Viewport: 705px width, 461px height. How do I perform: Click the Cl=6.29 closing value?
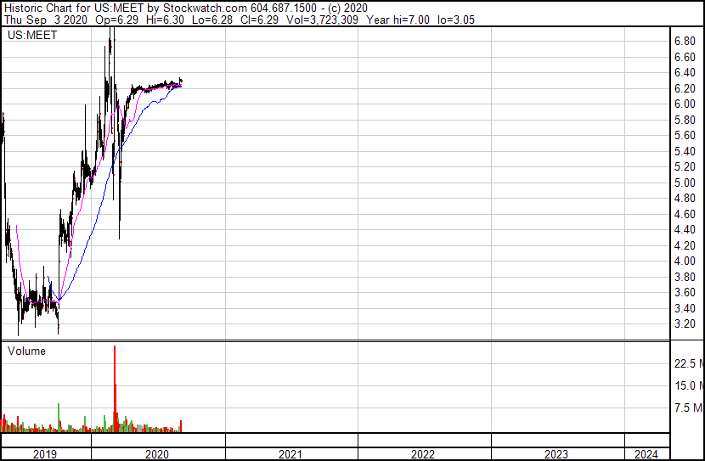(260, 20)
